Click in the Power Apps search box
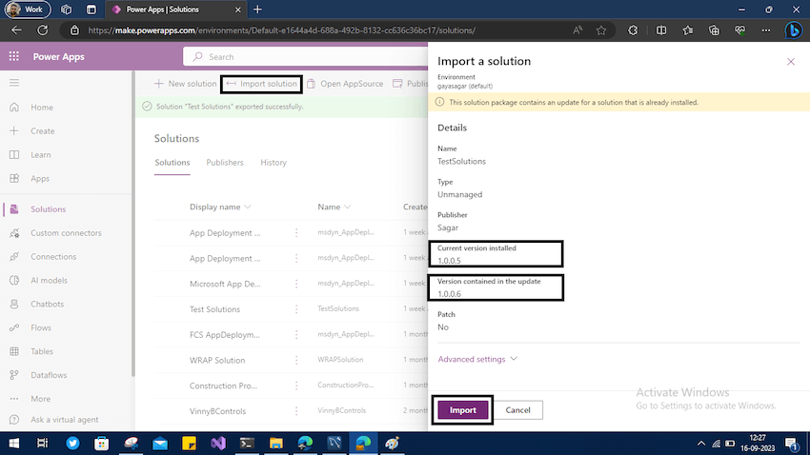Image resolution: width=810 pixels, height=455 pixels. pyautogui.click(x=306, y=57)
